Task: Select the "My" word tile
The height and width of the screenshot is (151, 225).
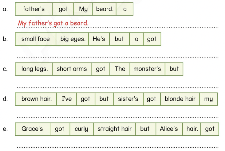Action: 83,9
